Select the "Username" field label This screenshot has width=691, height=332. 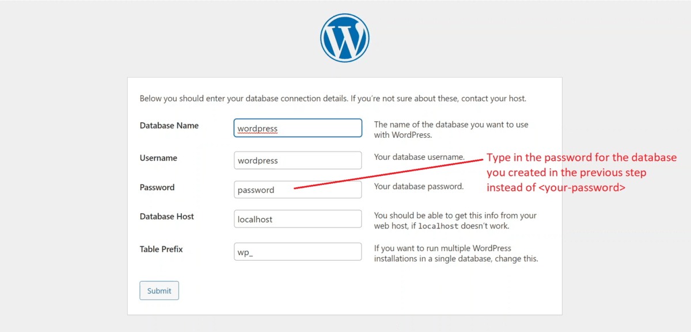(x=158, y=158)
